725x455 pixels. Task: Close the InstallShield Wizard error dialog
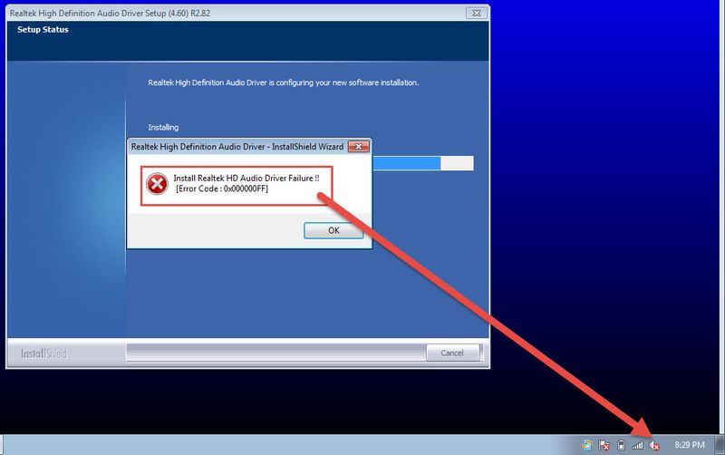pyautogui.click(x=358, y=147)
